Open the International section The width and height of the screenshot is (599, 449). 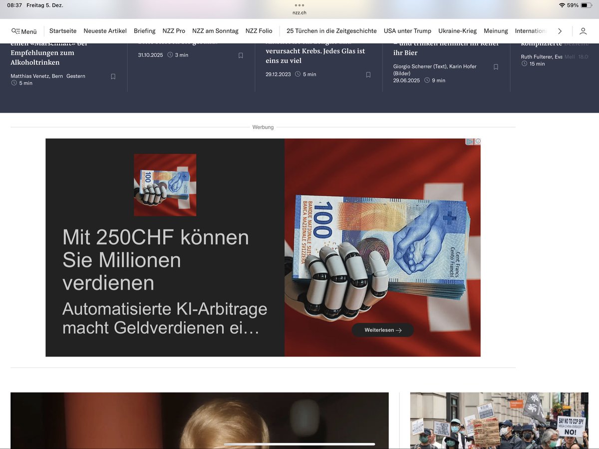tap(531, 31)
